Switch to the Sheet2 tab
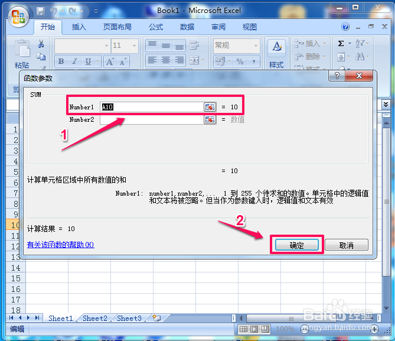395x341 pixels. click(95, 319)
